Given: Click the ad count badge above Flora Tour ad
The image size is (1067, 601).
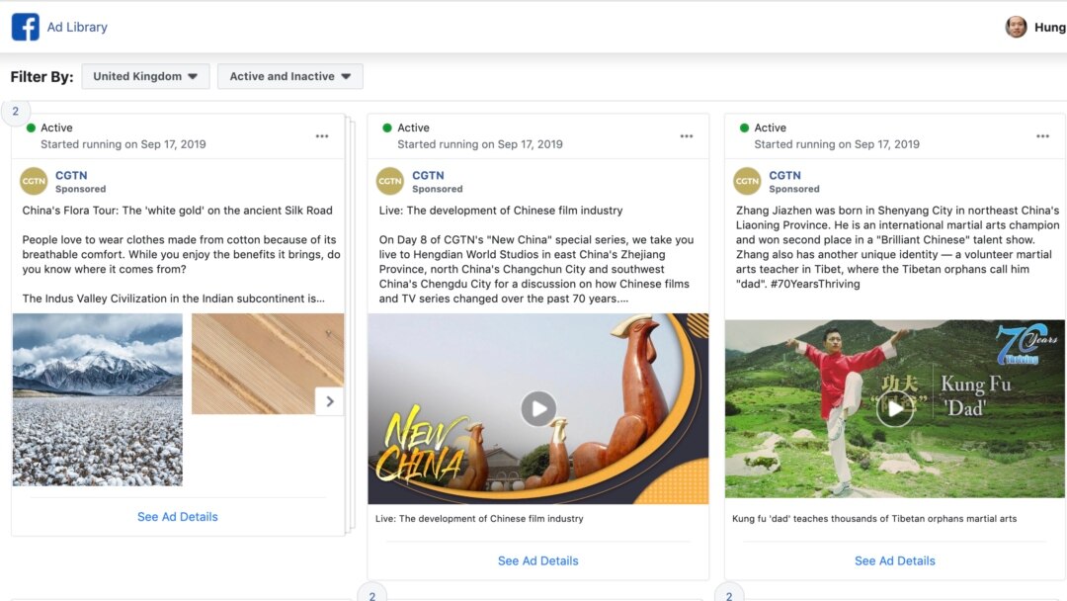Looking at the screenshot, I should click(16, 111).
